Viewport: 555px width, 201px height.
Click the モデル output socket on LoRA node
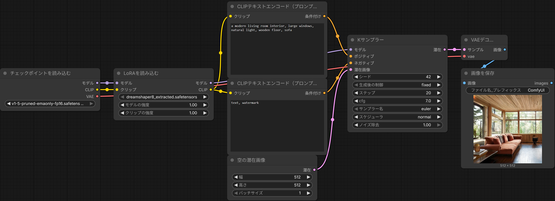tap(211, 83)
